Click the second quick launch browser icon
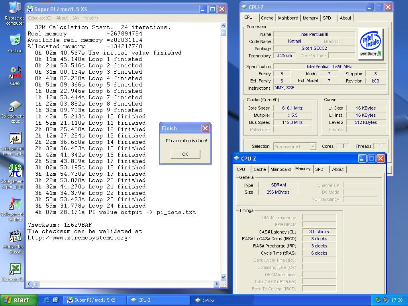This screenshot has height=306, width=408. coord(55,300)
